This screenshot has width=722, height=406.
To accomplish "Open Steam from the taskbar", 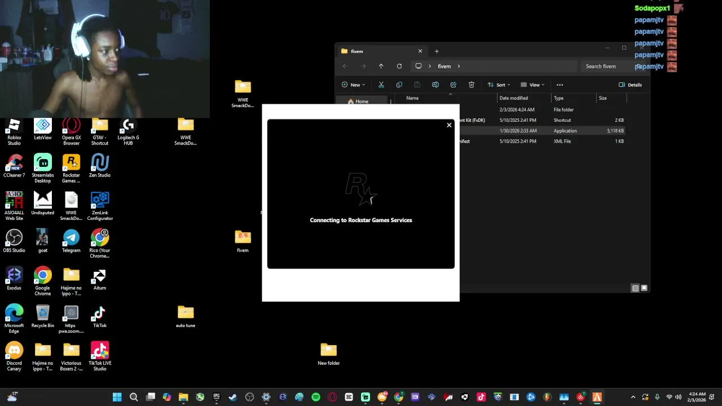I will coord(233,397).
